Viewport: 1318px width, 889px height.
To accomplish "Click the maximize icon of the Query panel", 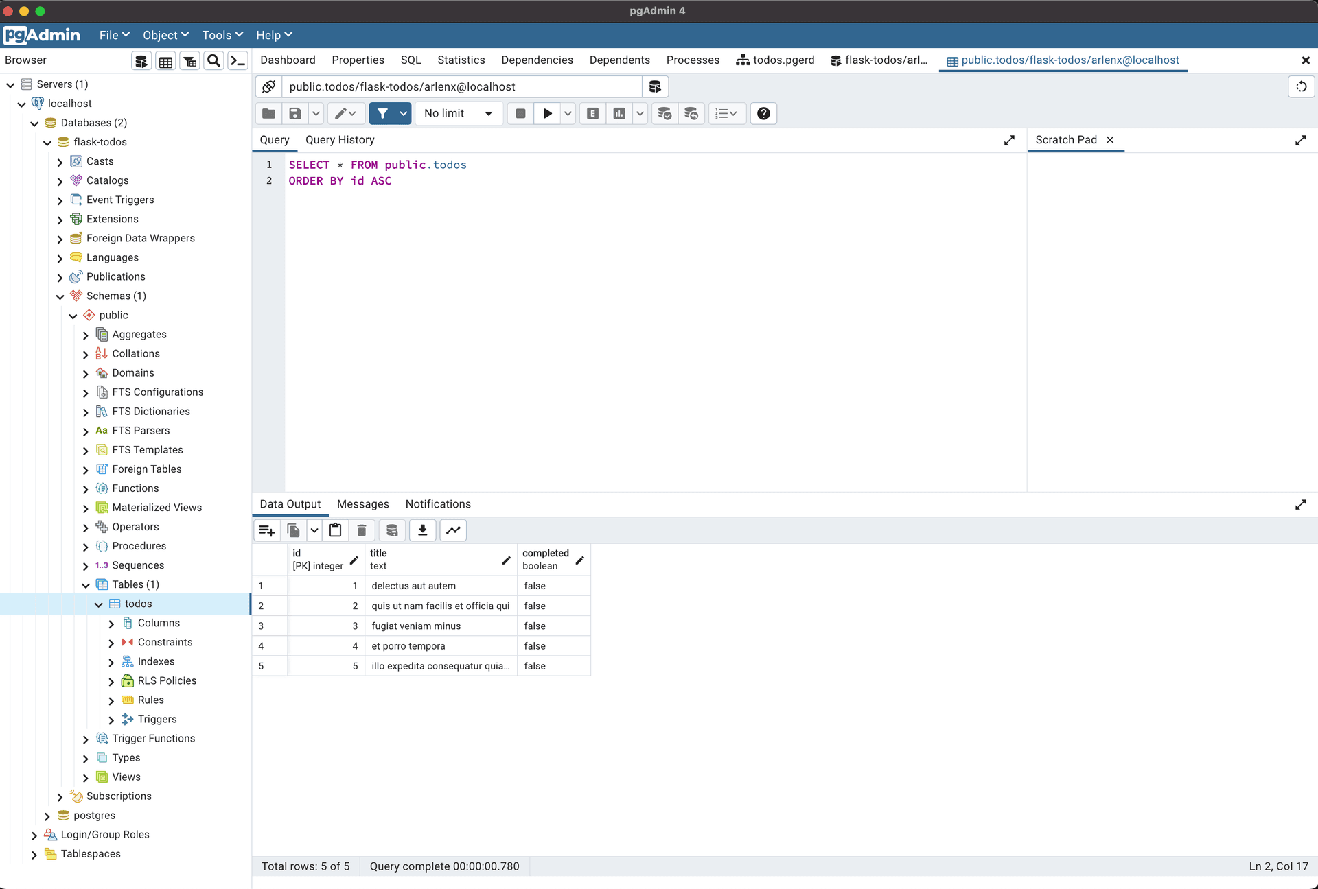I will 1009,140.
